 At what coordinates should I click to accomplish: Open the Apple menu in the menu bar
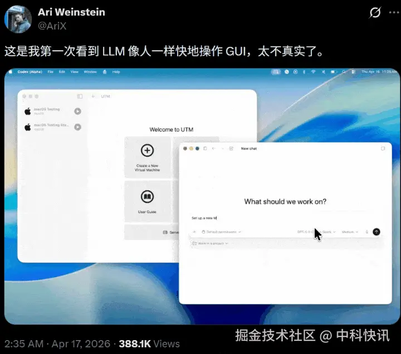(10, 72)
